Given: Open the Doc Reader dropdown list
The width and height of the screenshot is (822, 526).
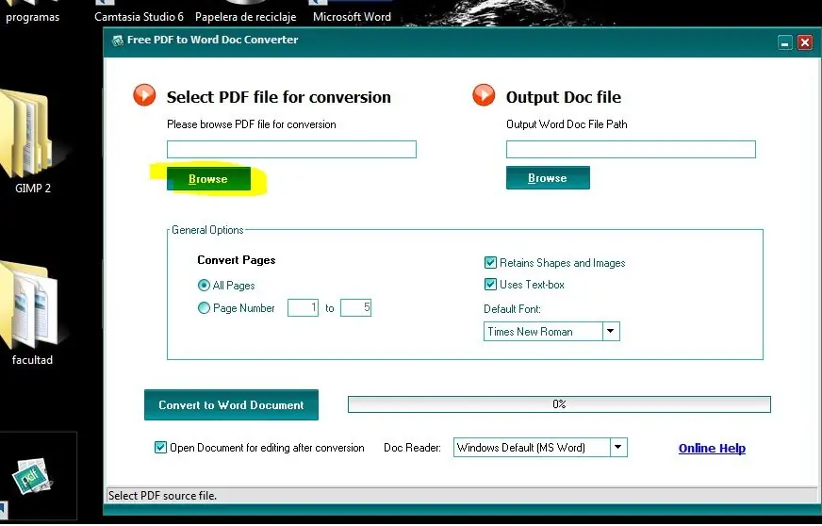Looking at the screenshot, I should coord(618,448).
